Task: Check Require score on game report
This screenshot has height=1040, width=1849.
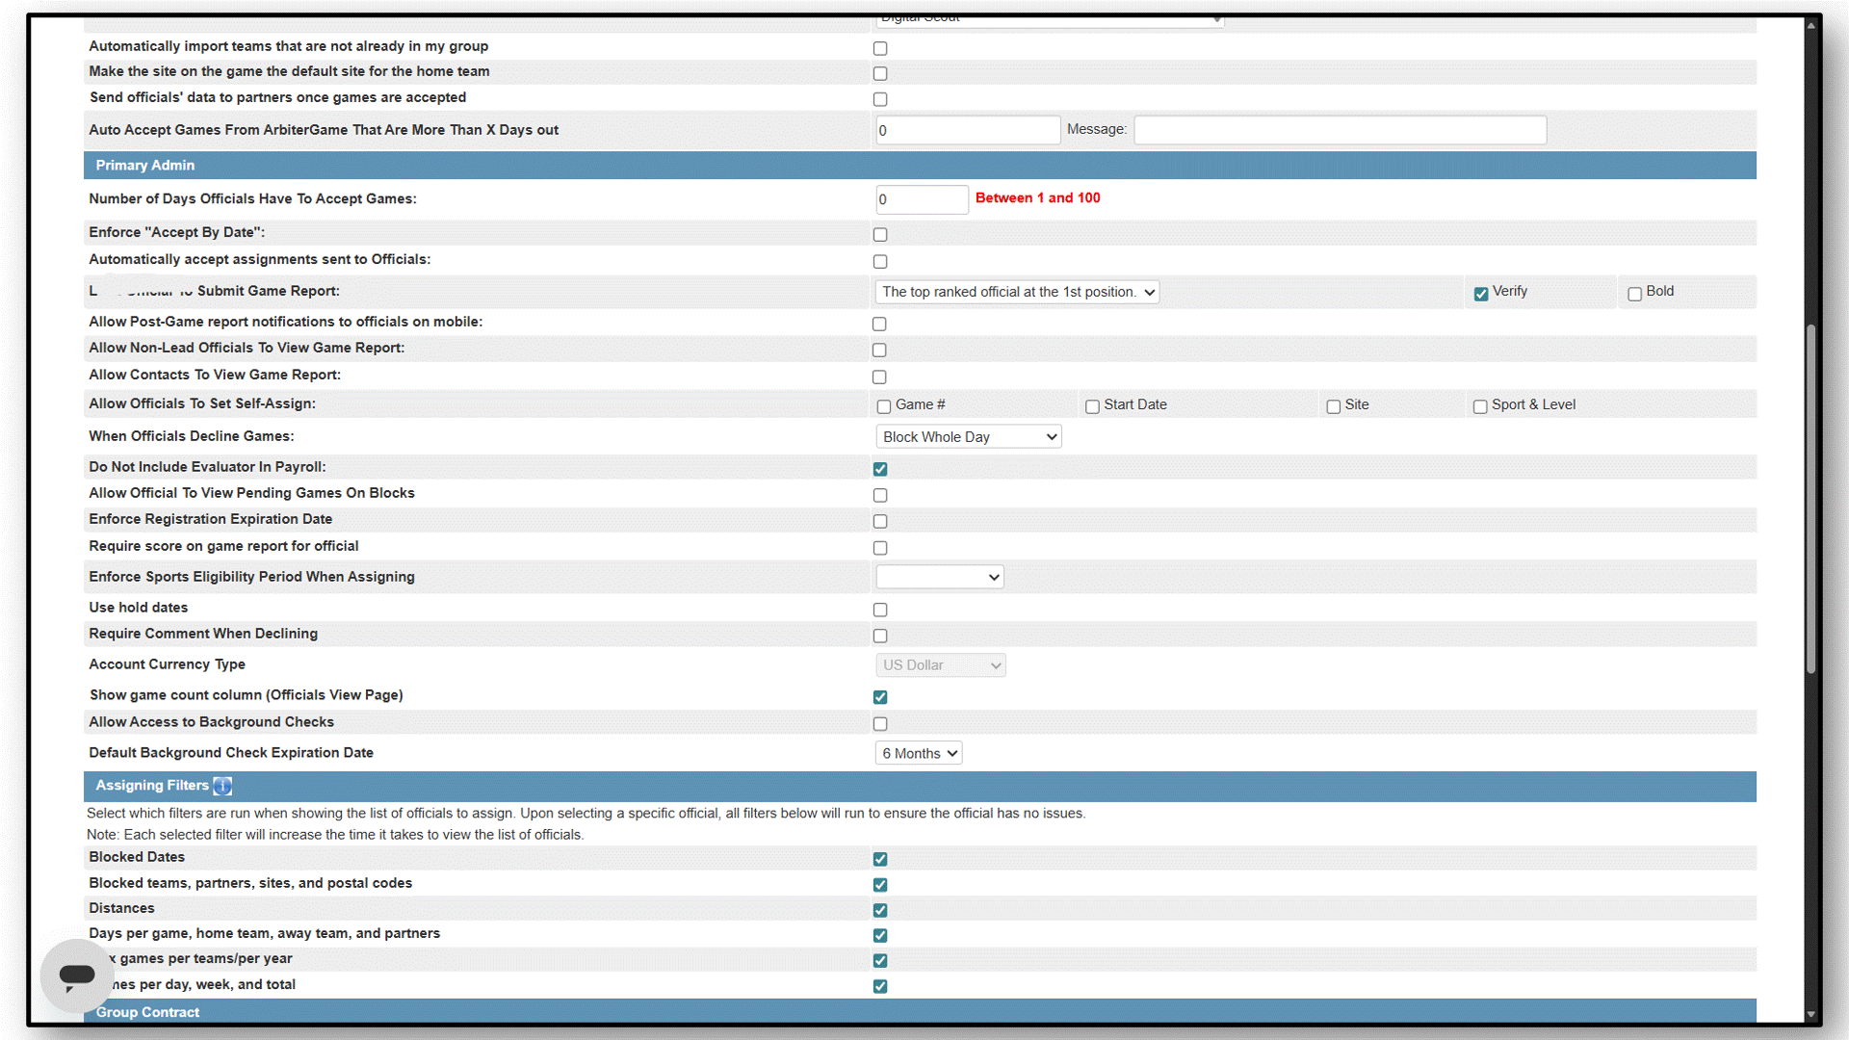Action: 880,548
